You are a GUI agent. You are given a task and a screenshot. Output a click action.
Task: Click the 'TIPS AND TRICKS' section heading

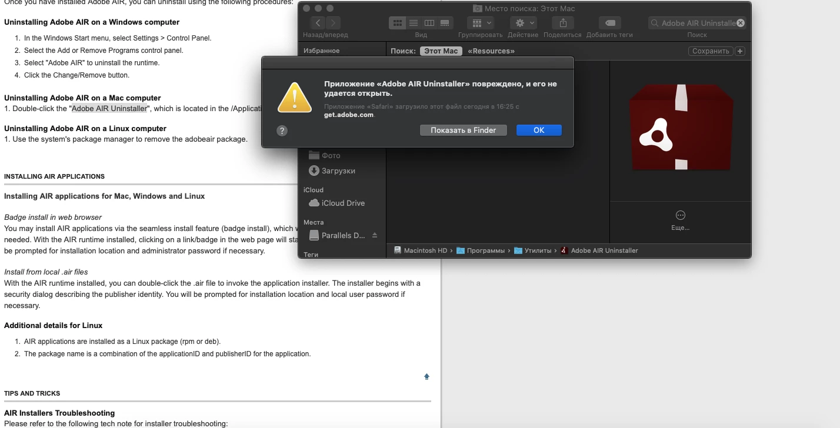pyautogui.click(x=32, y=393)
